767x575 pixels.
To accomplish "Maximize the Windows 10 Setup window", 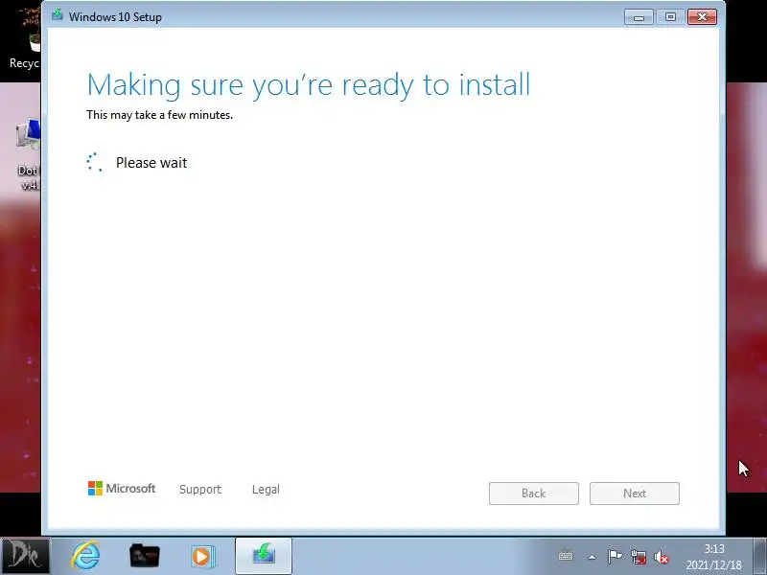I will pos(670,17).
